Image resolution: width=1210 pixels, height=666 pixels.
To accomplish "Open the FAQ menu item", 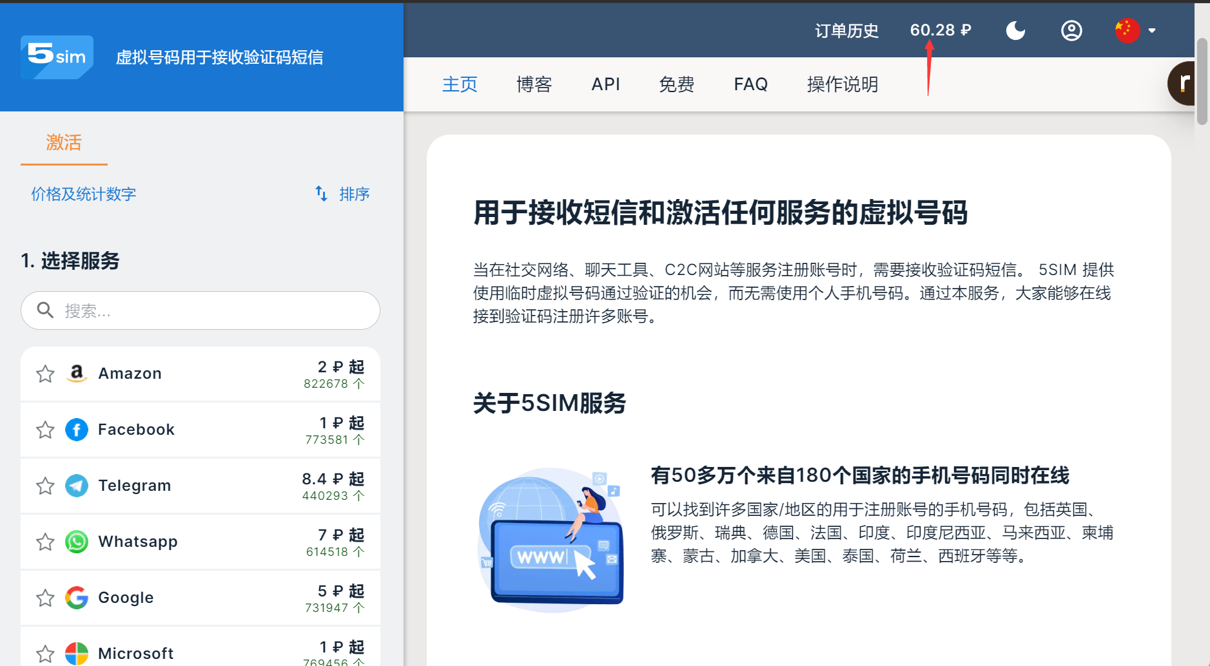I will point(751,84).
